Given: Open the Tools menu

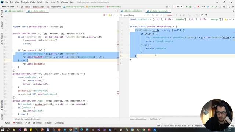Looking at the screenshot, I should click(x=53, y=3).
